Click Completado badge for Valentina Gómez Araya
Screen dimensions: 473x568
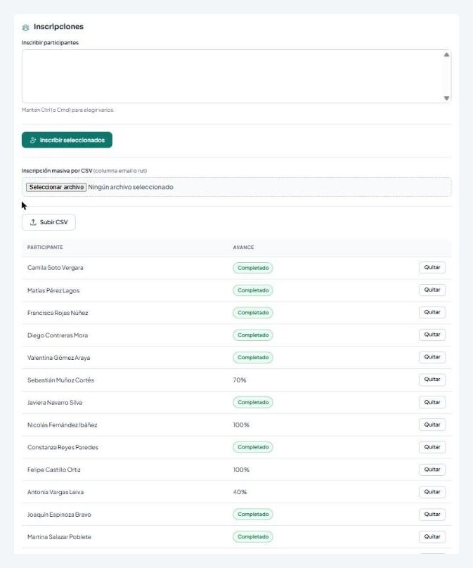(x=253, y=358)
